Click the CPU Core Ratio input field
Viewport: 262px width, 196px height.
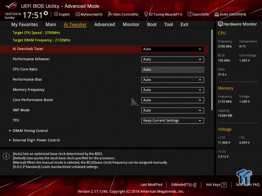pos(172,70)
